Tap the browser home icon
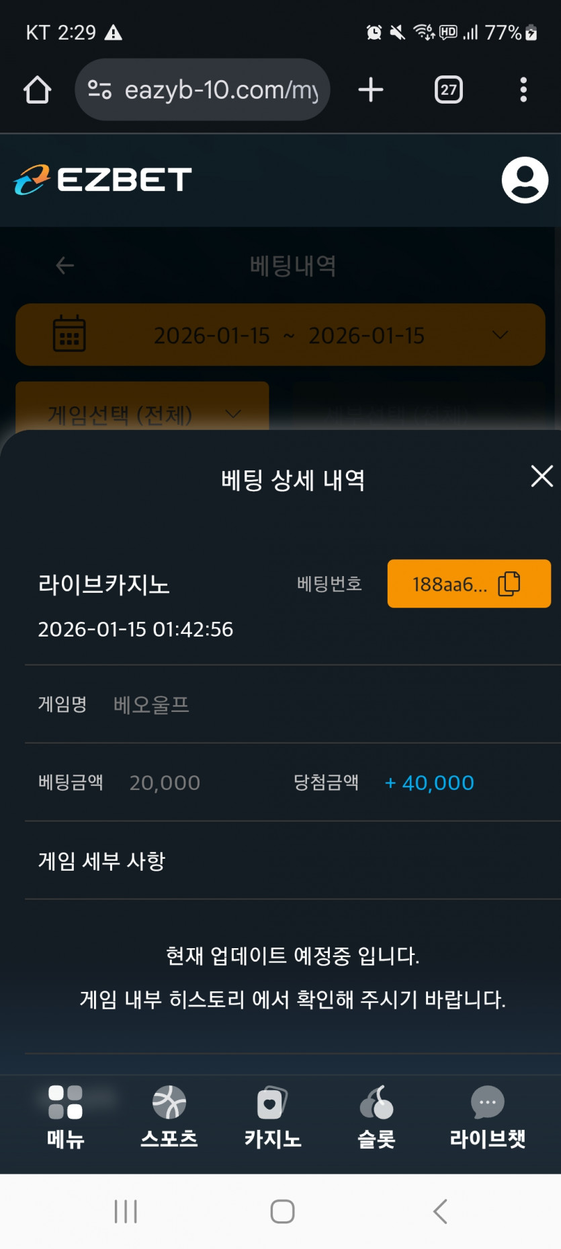Viewport: 561px width, 1249px height. [38, 90]
